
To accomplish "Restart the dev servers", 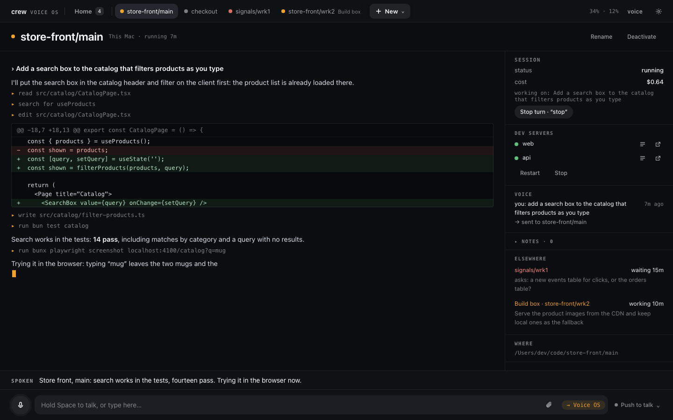I will coord(530,173).
